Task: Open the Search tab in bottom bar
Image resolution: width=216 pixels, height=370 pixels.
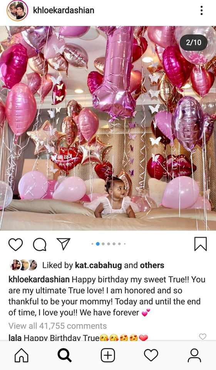Action: point(64,355)
